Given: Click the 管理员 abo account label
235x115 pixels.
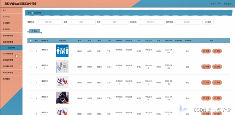Looking at the screenshot, I should click(215, 4).
